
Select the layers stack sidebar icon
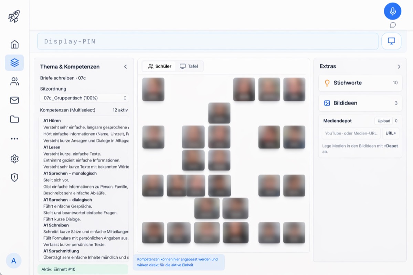[x=14, y=63]
